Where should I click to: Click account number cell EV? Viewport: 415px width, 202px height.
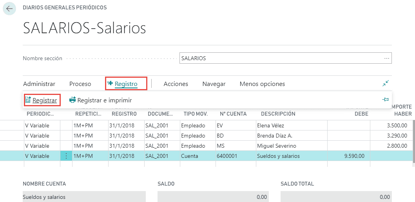point(235,126)
